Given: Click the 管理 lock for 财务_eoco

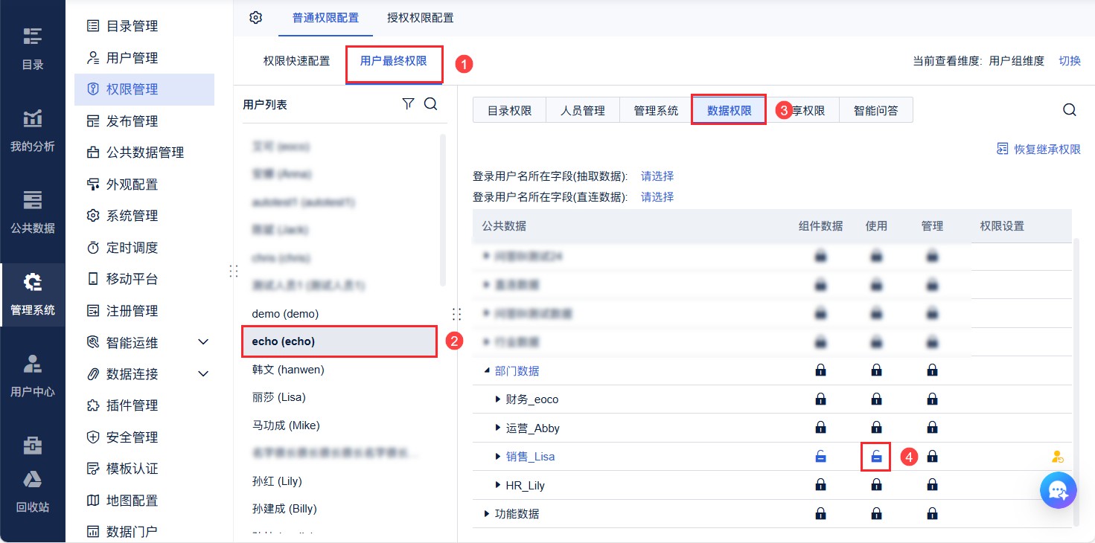Looking at the screenshot, I should pos(932,399).
